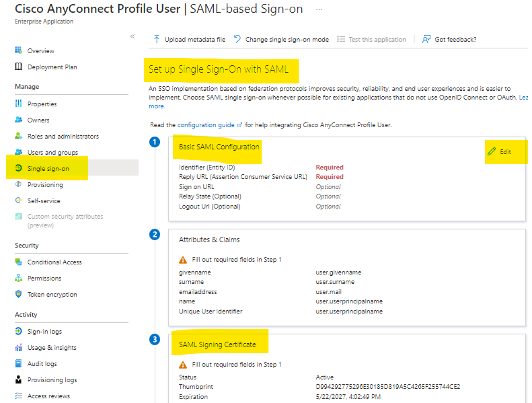View Sign-in logs

coord(44,332)
